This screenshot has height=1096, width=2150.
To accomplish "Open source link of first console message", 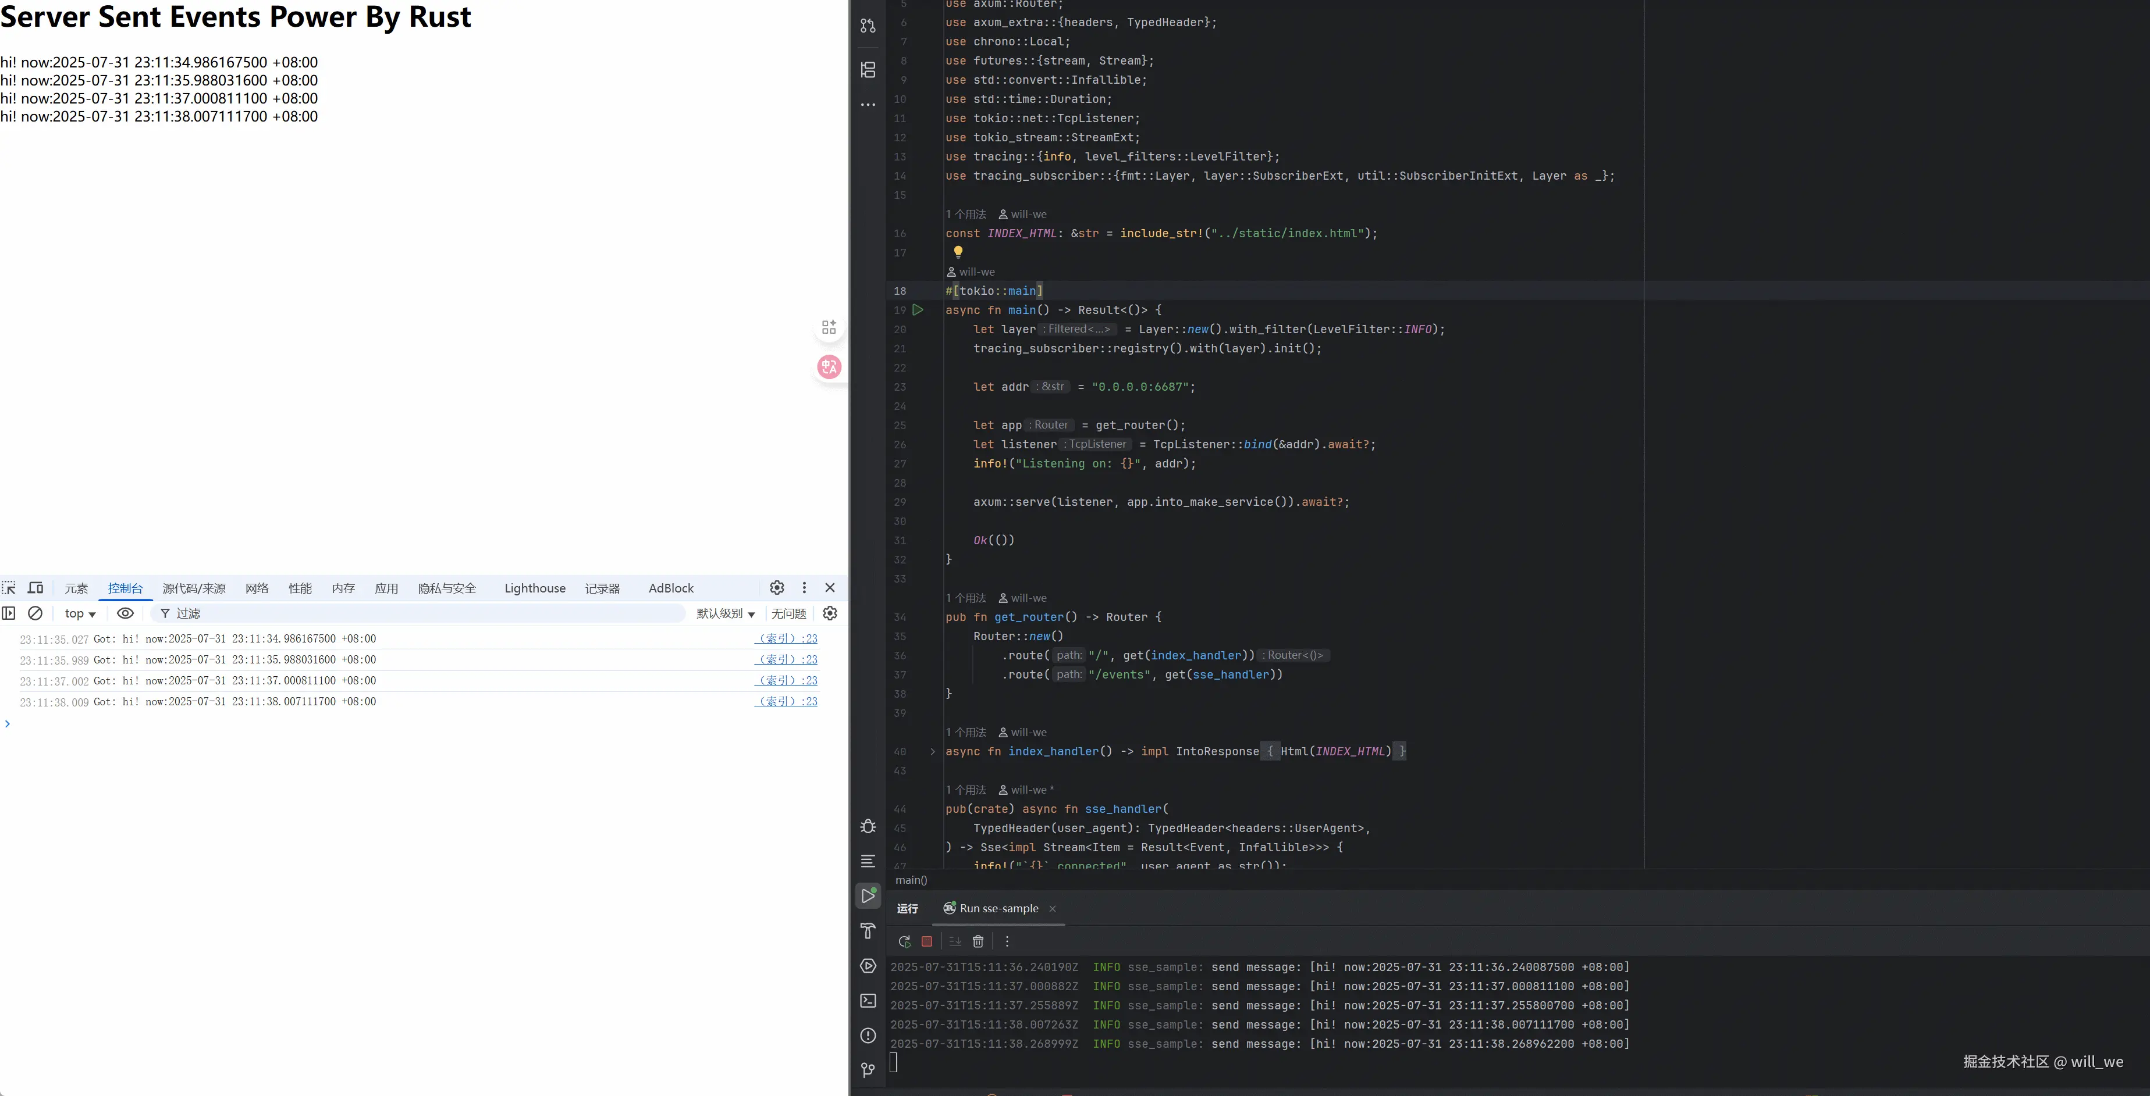I will (786, 639).
